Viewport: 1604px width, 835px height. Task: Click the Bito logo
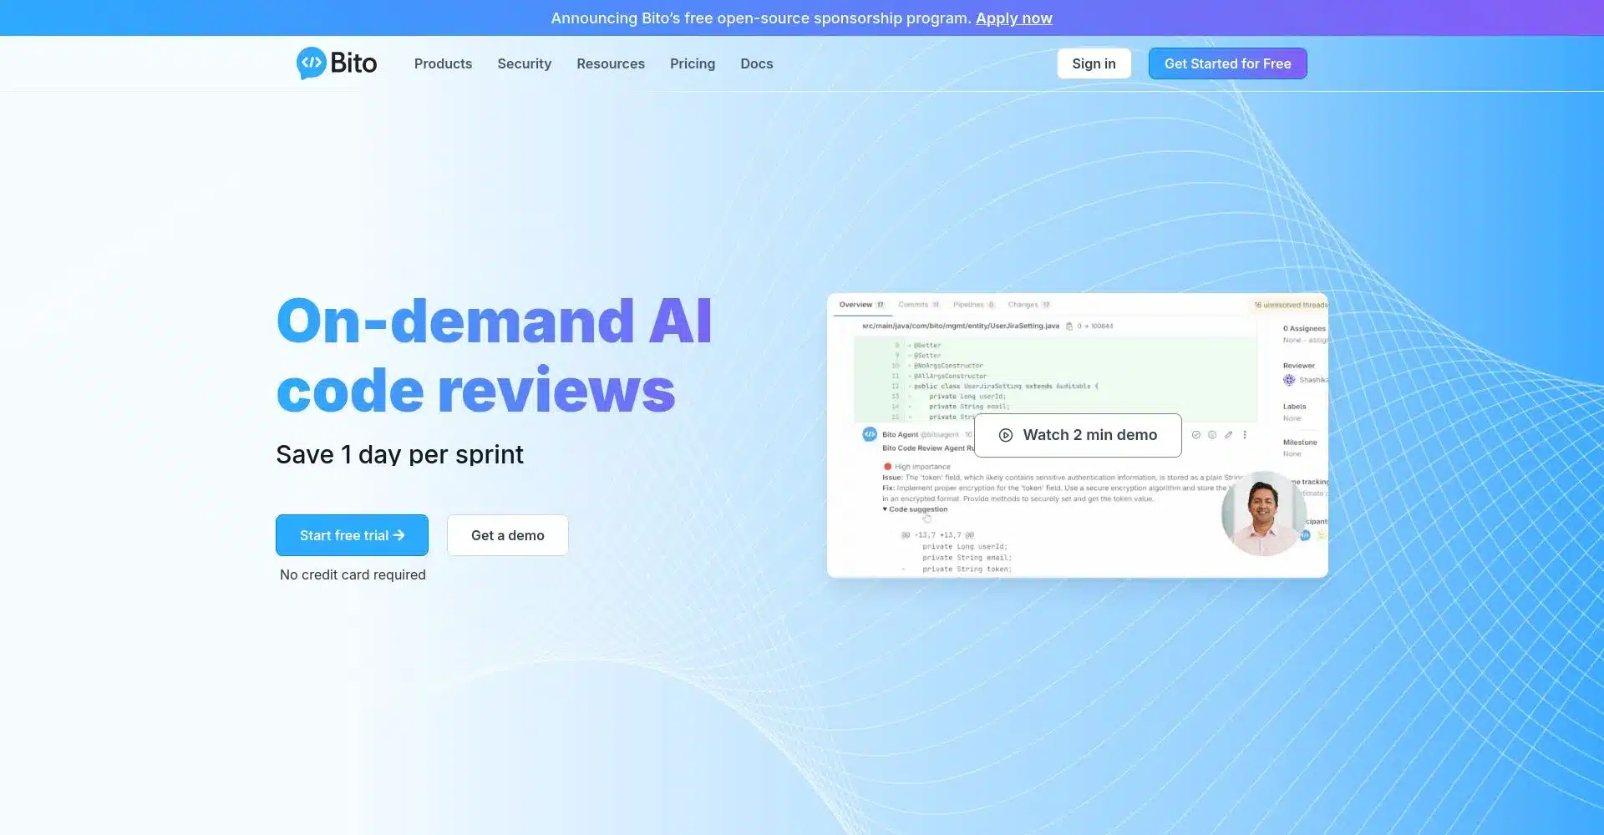point(336,63)
